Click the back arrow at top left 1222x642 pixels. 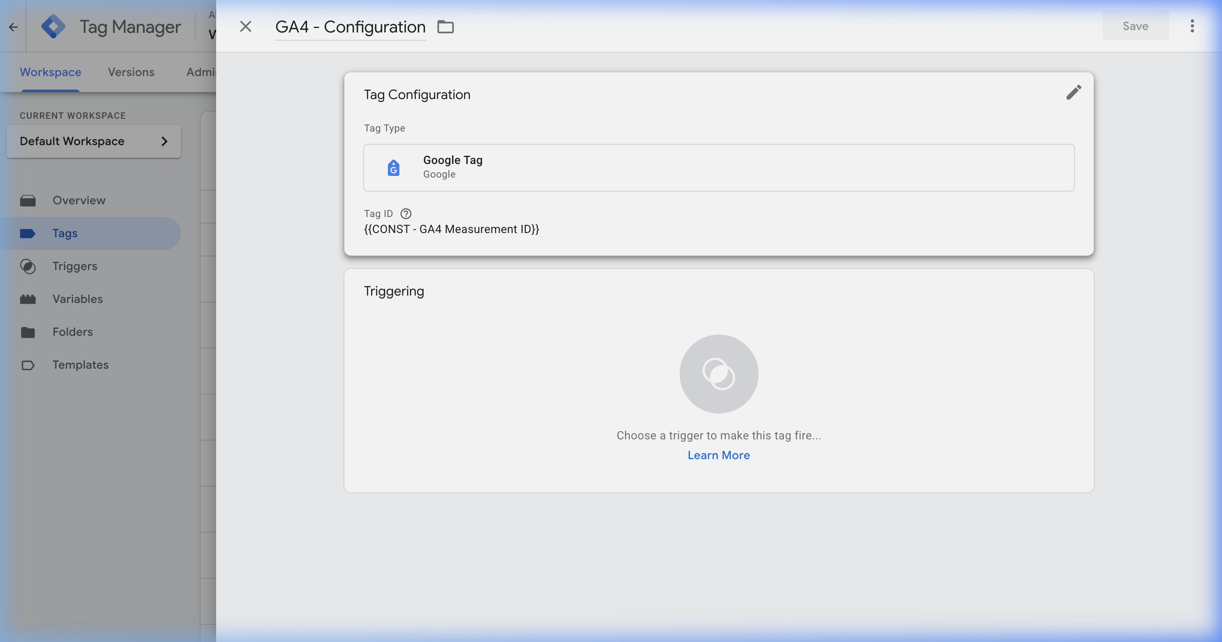click(x=13, y=27)
